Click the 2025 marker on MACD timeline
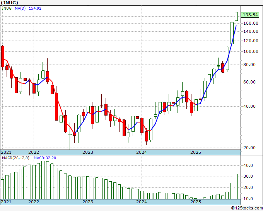 tap(195, 202)
